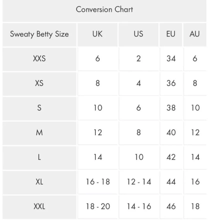Select the Sweaty Betty Size column header
The image size is (212, 223).
39,34
